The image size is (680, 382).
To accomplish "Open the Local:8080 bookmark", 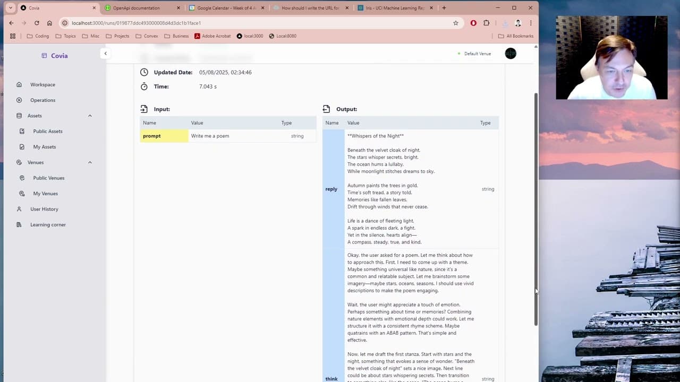I will pos(283,36).
